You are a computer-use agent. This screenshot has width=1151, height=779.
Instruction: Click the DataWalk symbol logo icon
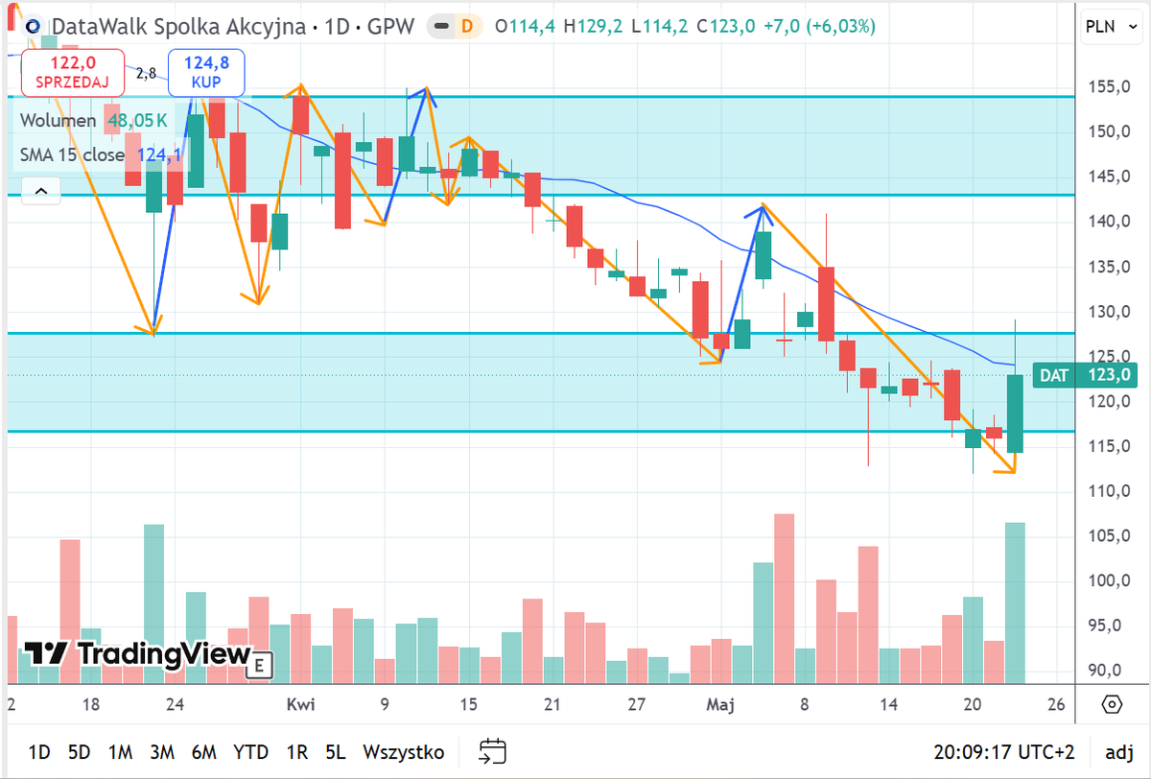pyautogui.click(x=34, y=27)
